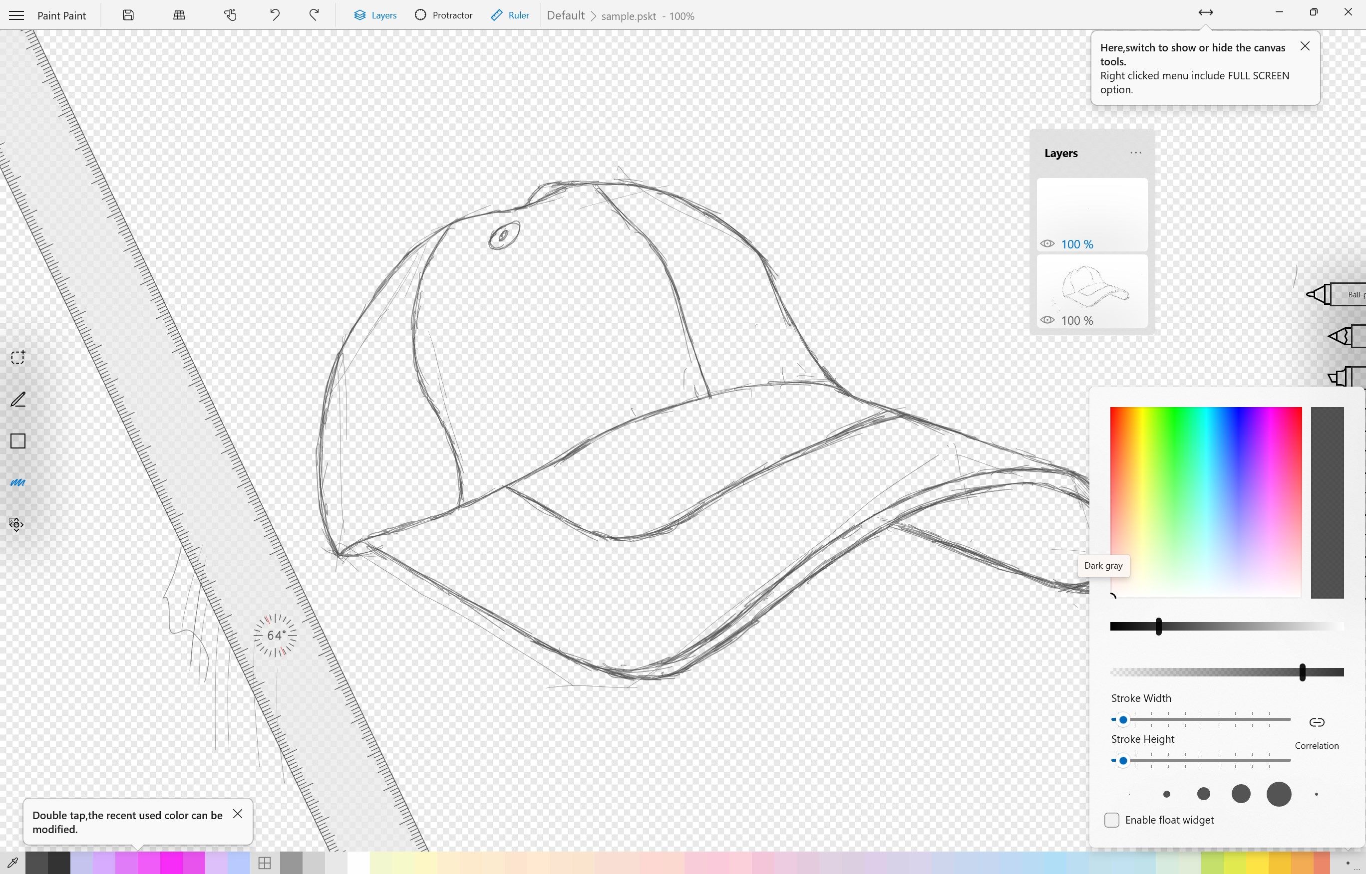1366x874 pixels.
Task: Close the recent color tip popup
Action: (x=238, y=814)
